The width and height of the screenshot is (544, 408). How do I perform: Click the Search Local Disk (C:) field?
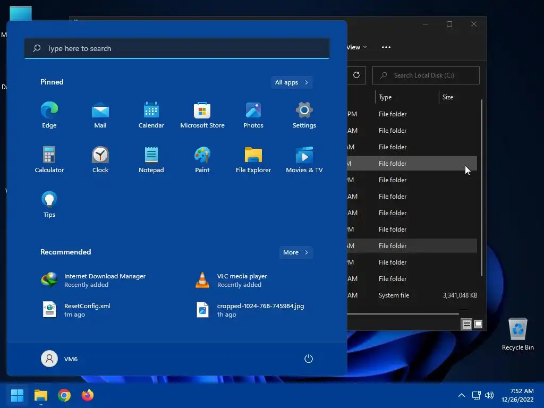pos(426,75)
